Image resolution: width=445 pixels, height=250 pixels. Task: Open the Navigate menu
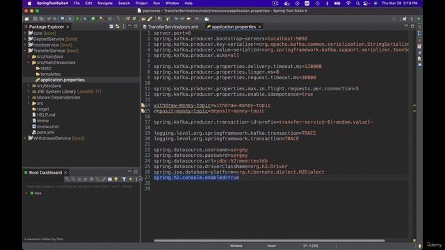tap(105, 3)
